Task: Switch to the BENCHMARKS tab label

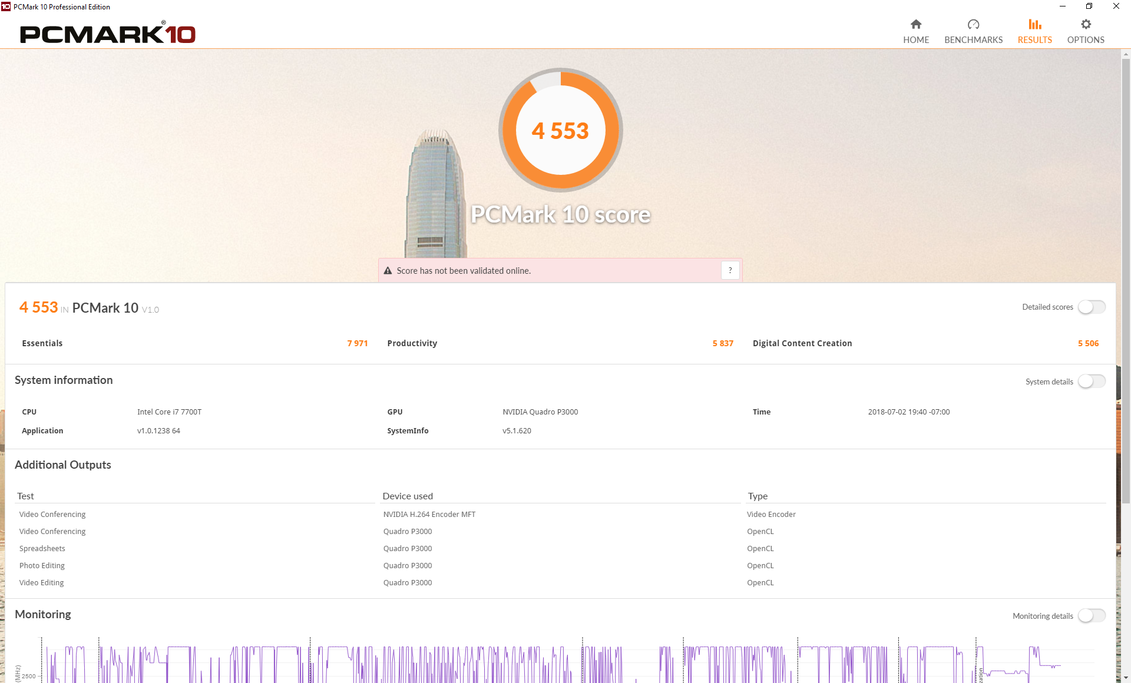Action: [973, 40]
